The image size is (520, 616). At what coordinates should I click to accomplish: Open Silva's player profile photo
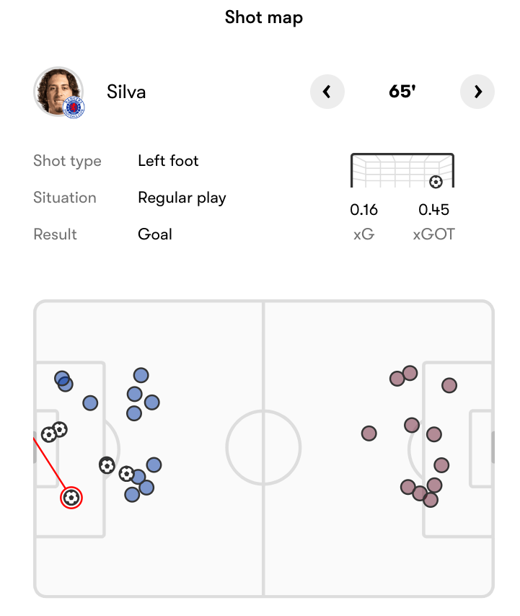[58, 92]
